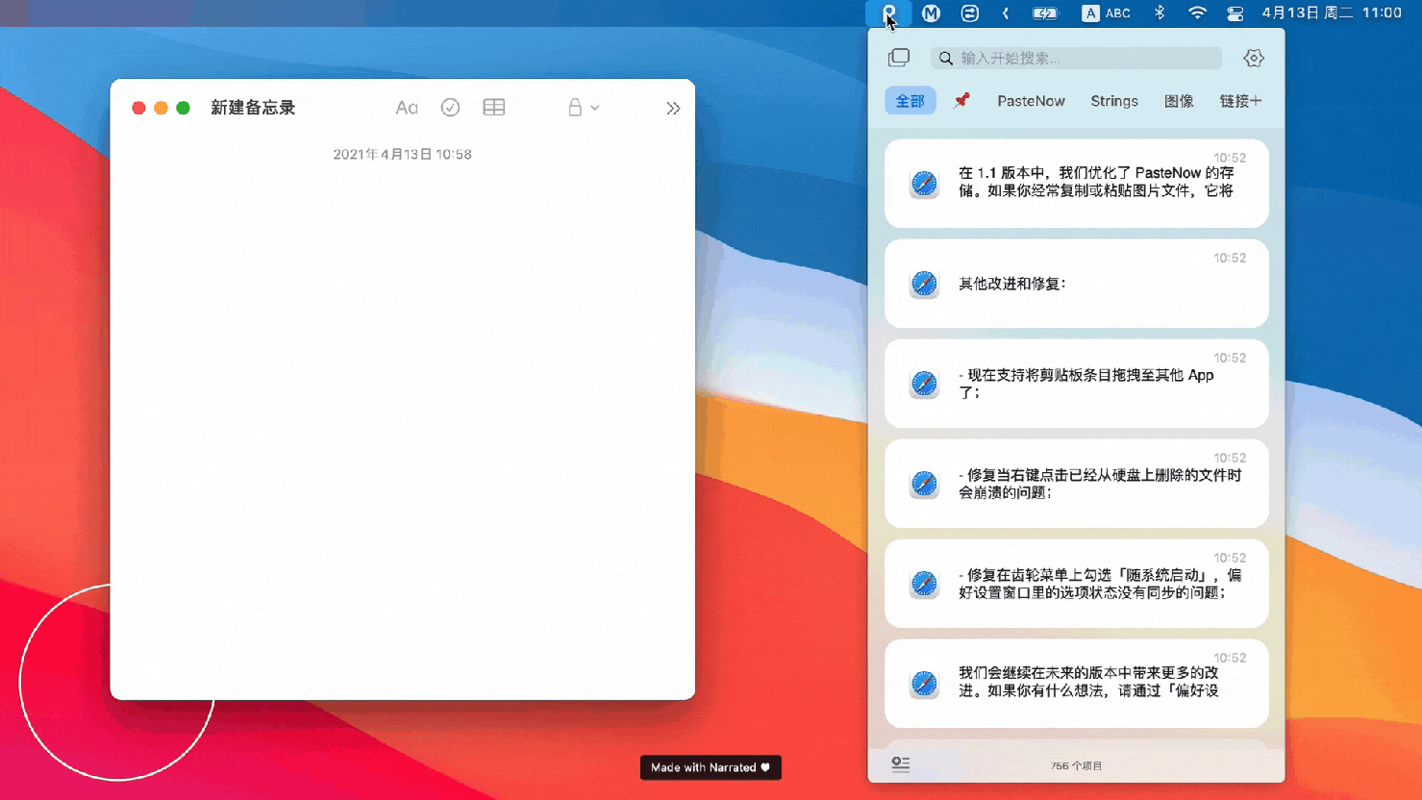This screenshot has width=1422, height=800.
Task: Insert a table in Notes toolbar
Action: pyautogui.click(x=494, y=108)
